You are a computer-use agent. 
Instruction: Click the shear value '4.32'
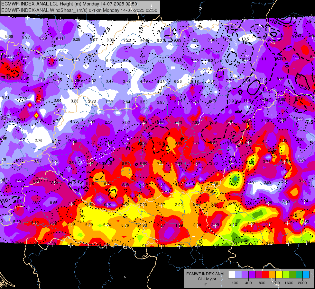click(92, 81)
